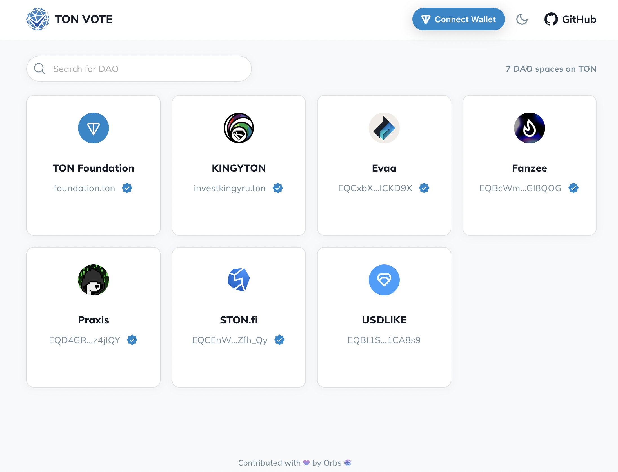Image resolution: width=618 pixels, height=472 pixels.
Task: Select the Praxis pixel avatar icon
Action: tap(94, 280)
